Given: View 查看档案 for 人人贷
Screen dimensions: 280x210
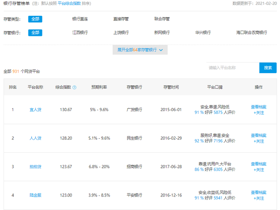Looking at the screenshot, I should (x=259, y=135).
